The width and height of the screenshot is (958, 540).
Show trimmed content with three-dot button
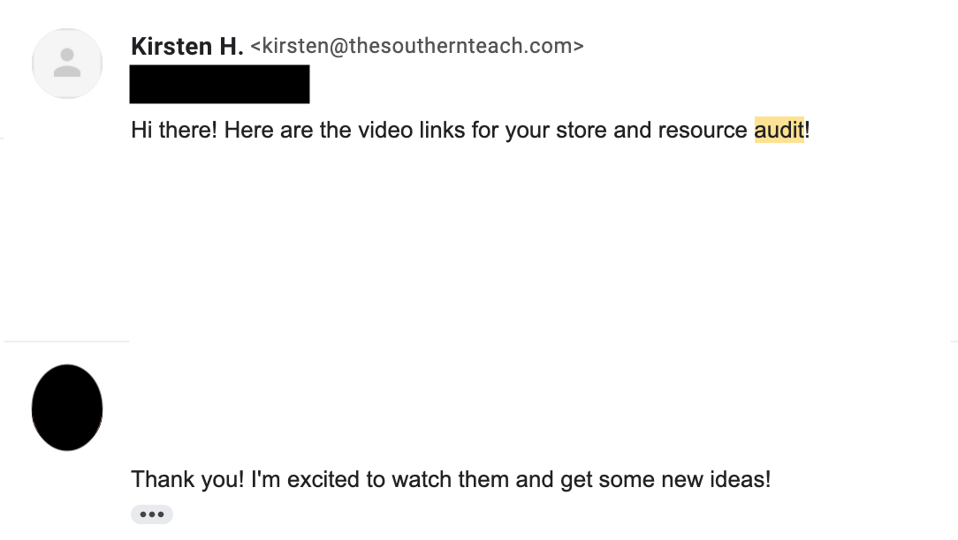pyautogui.click(x=152, y=514)
